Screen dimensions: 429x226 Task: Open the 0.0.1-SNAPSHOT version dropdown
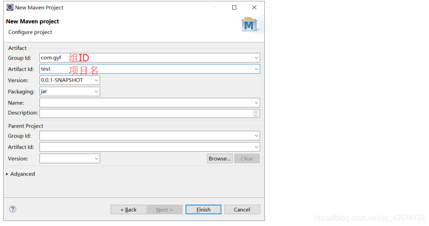point(96,80)
